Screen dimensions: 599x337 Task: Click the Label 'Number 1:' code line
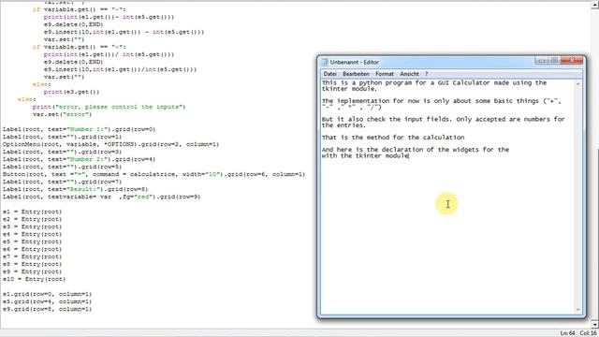[79, 129]
